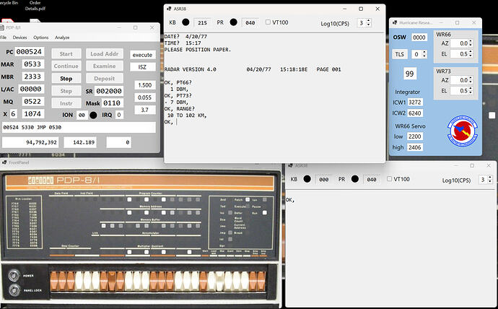The width and height of the screenshot is (498, 309).
Task: Click the Step button
Action: (x=66, y=91)
